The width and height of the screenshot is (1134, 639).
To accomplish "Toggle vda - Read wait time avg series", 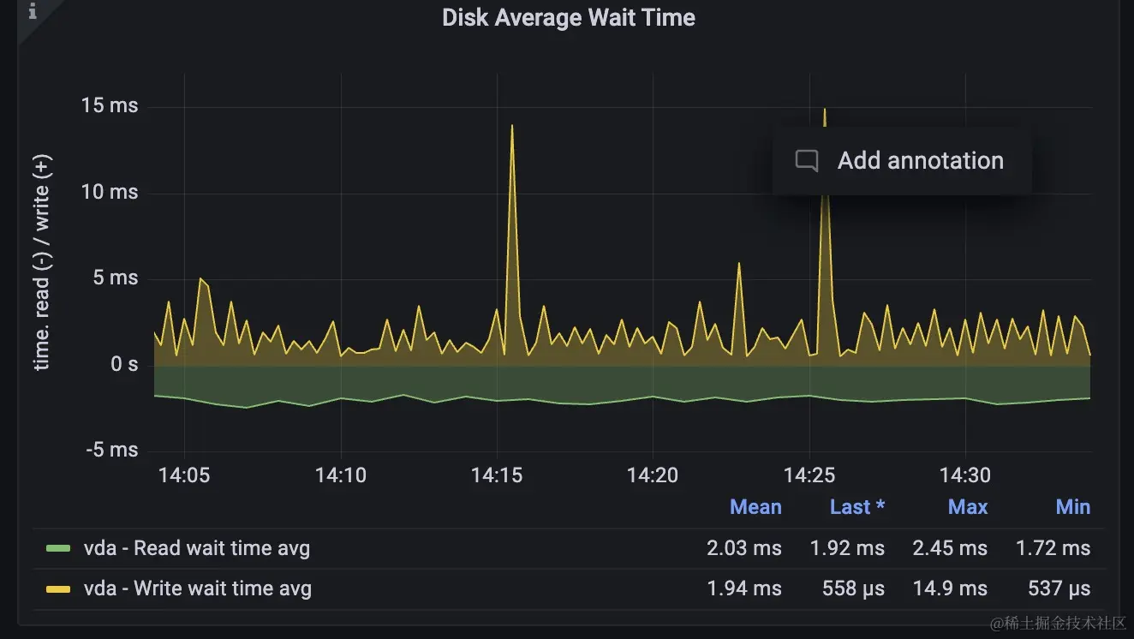I will [197, 548].
